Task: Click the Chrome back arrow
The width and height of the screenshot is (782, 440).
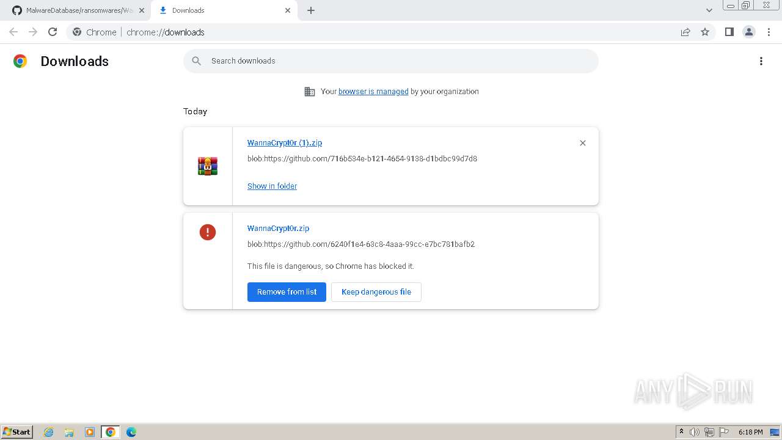Action: click(13, 32)
